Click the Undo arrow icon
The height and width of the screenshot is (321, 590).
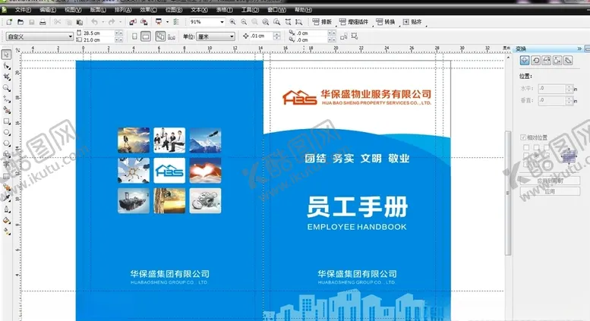(x=94, y=22)
